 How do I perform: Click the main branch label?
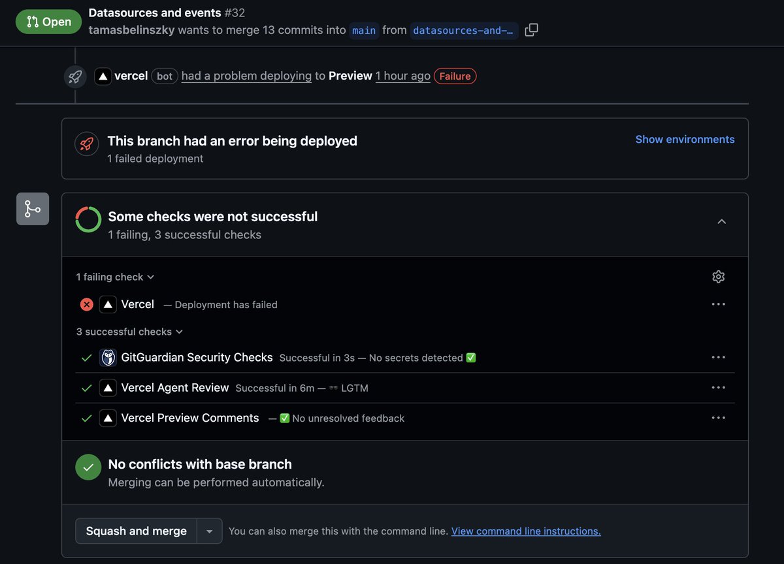coord(364,30)
